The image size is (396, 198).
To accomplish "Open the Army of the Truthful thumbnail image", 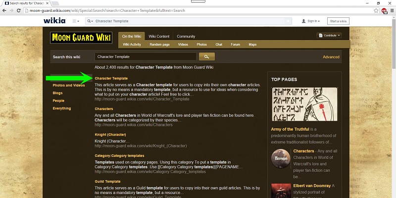I will point(304,104).
